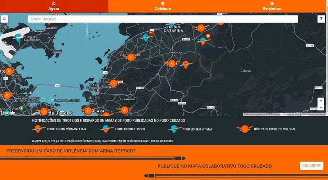This screenshot has height=180, width=328.
Task: Click the CAJU map label
Action: pos(27,93)
